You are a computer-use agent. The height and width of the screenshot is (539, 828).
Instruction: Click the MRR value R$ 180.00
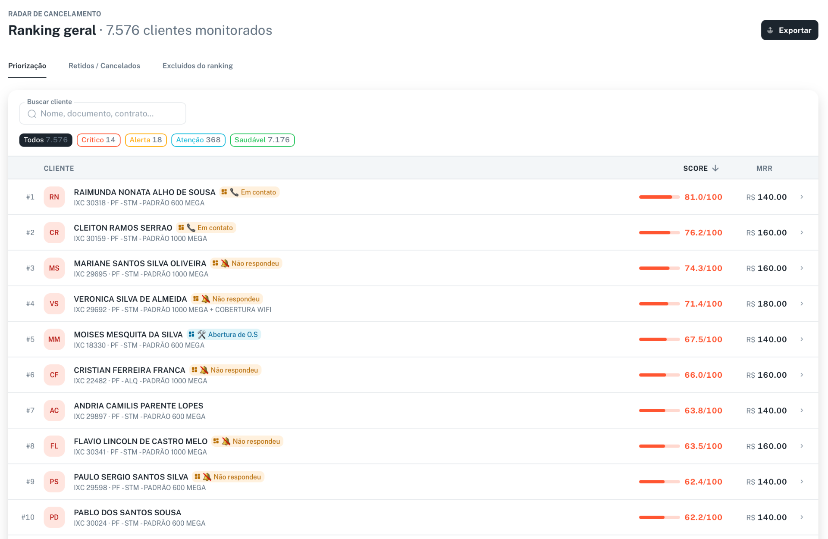(766, 304)
